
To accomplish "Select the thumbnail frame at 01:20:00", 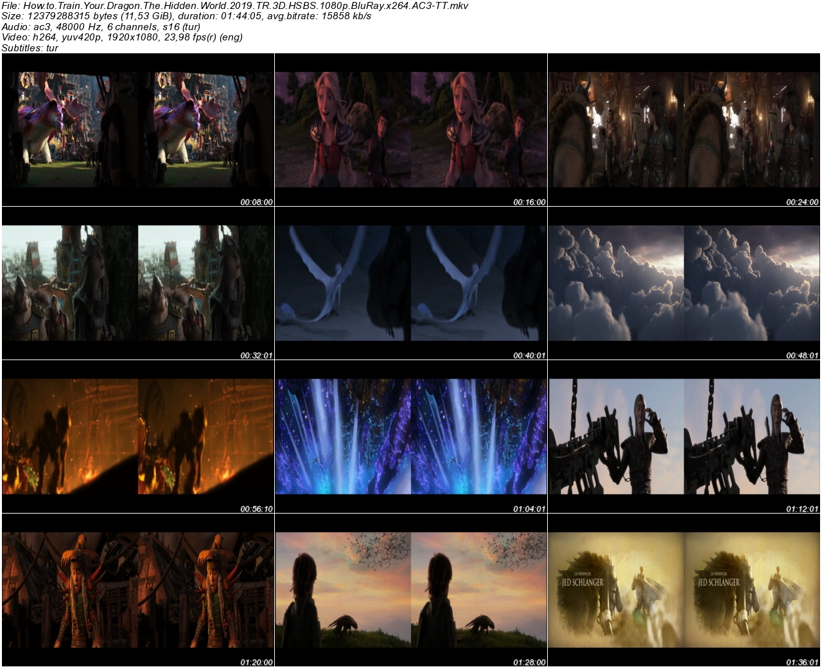I will pos(138,590).
